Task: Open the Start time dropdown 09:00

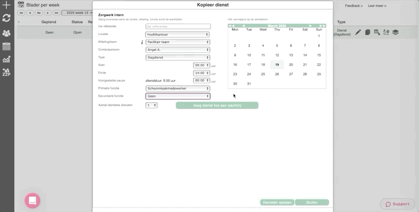Action: 201,65
